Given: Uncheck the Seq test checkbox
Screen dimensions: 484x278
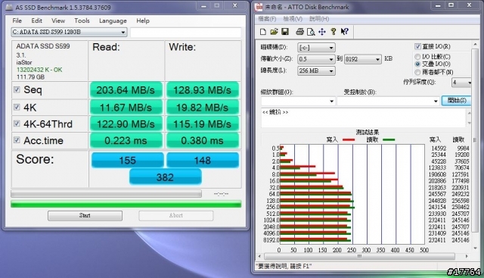Looking at the screenshot, I should point(17,89).
